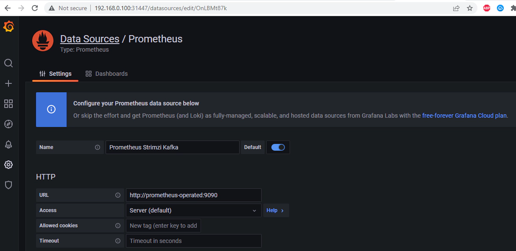This screenshot has width=516, height=251.
Task: Click the info icon next to Allowed cookies
Action: coord(118,226)
